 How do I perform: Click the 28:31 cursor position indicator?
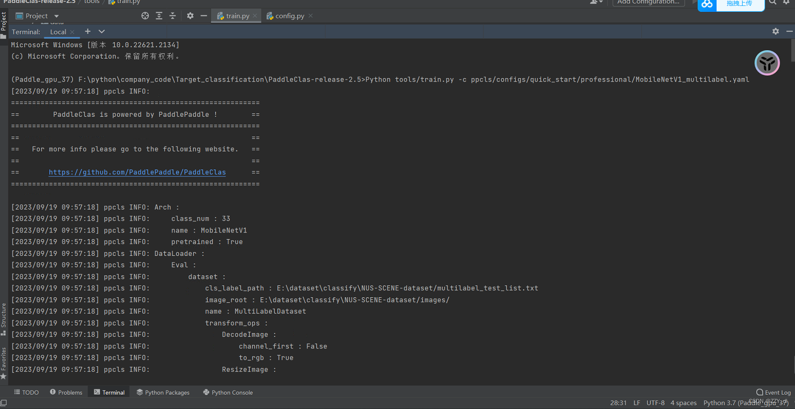click(619, 403)
